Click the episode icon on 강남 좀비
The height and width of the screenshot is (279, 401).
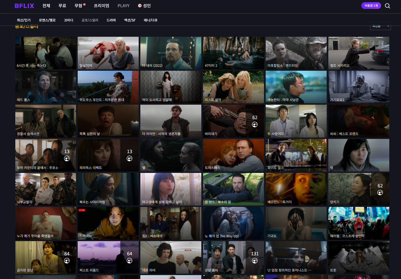[x=255, y=261]
